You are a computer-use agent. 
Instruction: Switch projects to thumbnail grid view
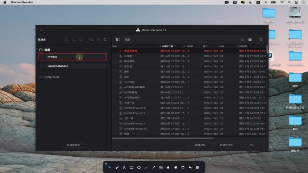243,40
